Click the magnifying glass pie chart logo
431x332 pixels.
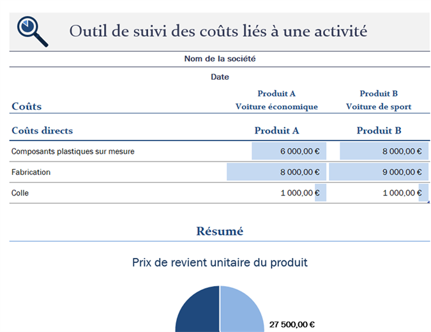tap(33, 31)
